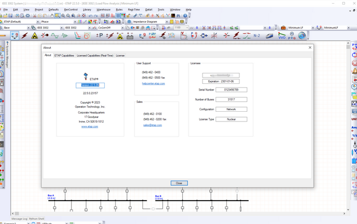
Task: Open the File menu
Action: [6, 9]
